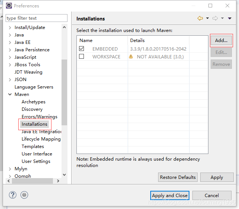Open the Help question mark icon
This screenshot has width=239, height=209.
[x=13, y=195]
